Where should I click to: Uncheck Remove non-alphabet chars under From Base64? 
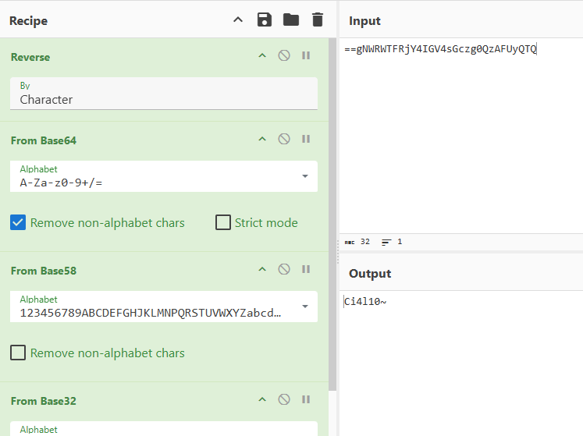coord(19,223)
